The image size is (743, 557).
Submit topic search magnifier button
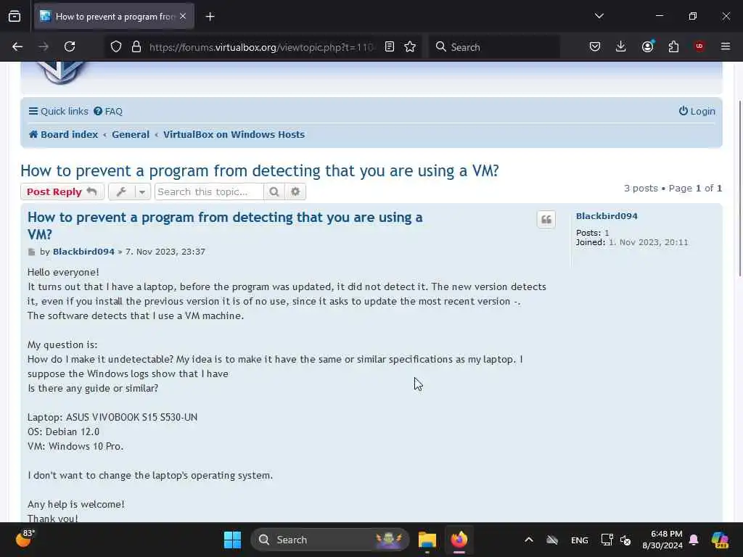point(274,191)
